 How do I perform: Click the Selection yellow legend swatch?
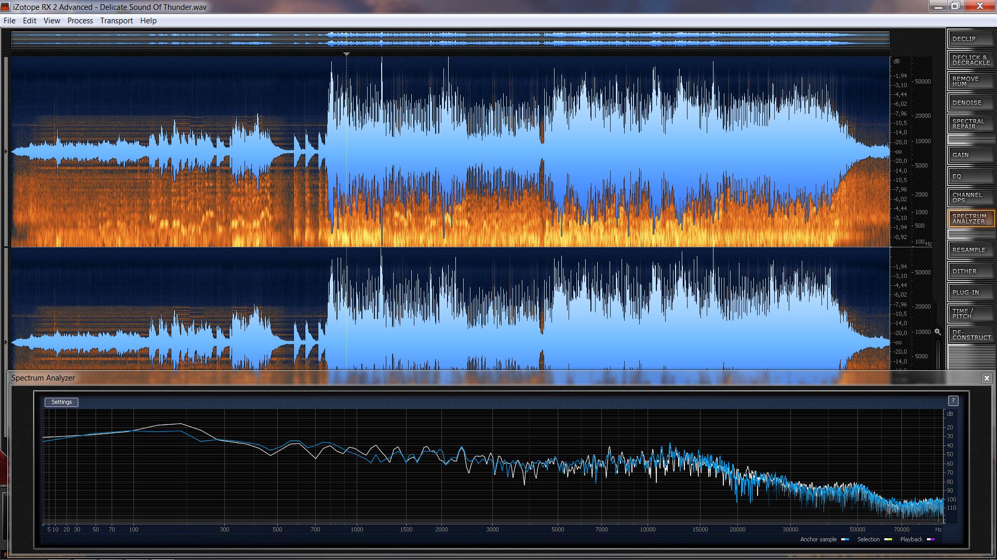(888, 540)
